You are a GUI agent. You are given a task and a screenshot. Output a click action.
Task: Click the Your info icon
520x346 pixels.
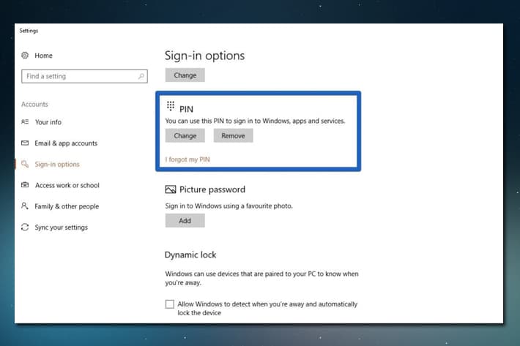pyautogui.click(x=25, y=122)
